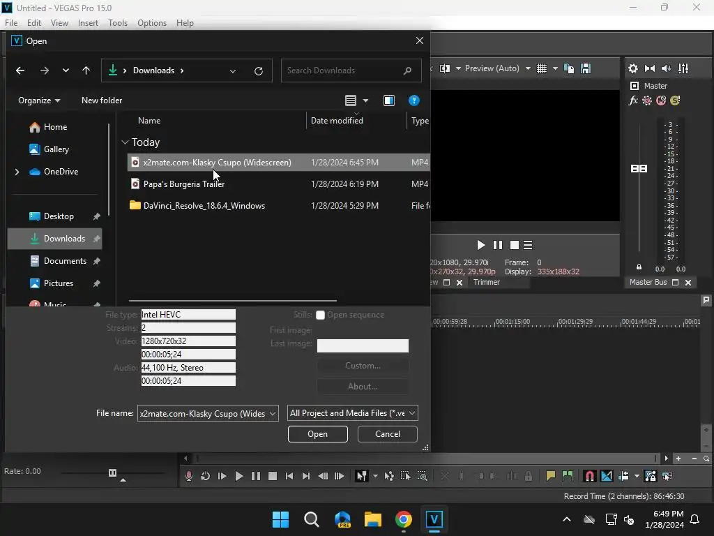Collapse the Today group

coord(125,142)
